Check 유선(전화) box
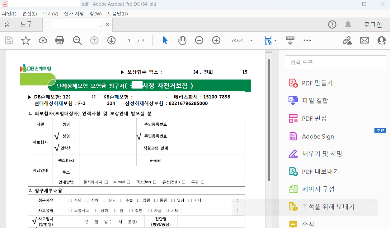The width and height of the screenshot is (390, 228). pyautogui.click(x=184, y=182)
